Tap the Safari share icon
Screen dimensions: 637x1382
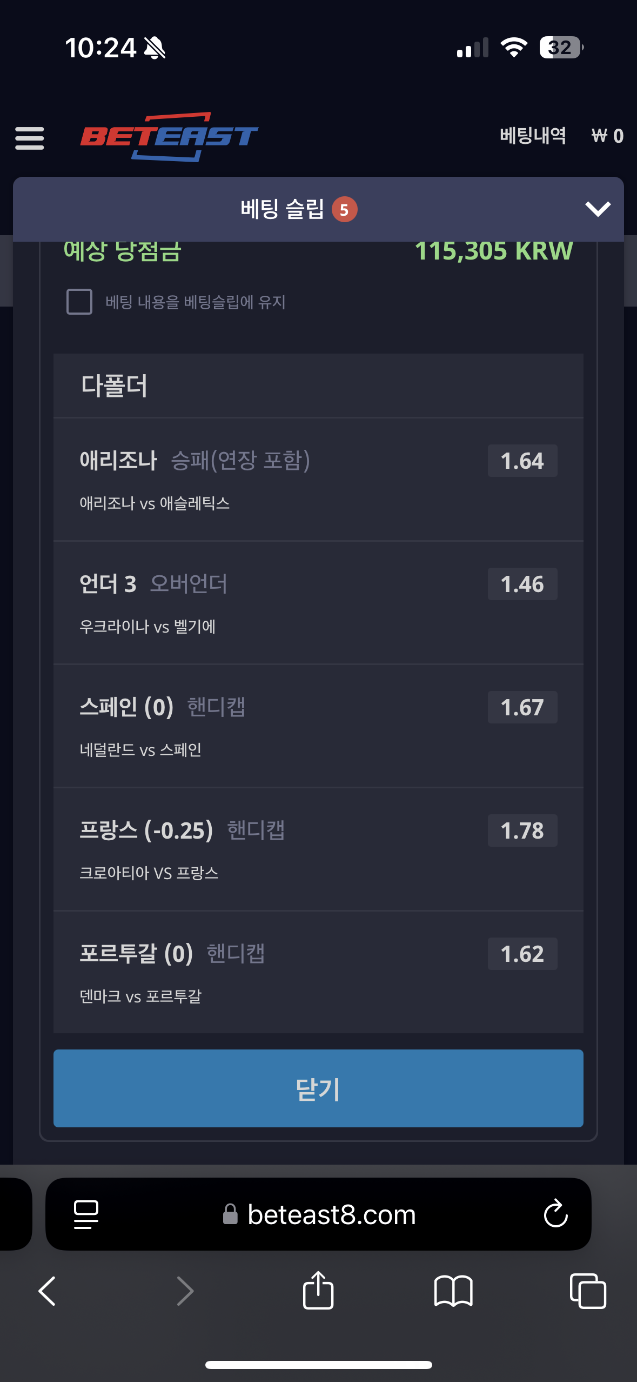(318, 1290)
